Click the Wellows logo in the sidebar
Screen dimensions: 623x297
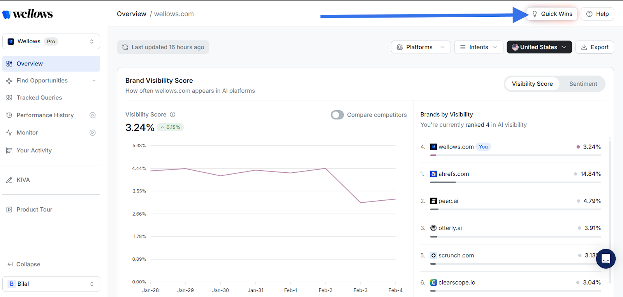click(x=27, y=14)
